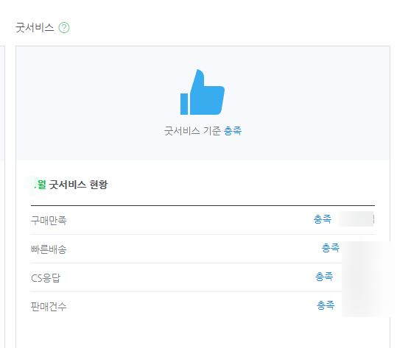Image resolution: width=397 pixels, height=348 pixels.
Task: Select the 굿서비스 현황 heading
Action: pyautogui.click(x=78, y=185)
